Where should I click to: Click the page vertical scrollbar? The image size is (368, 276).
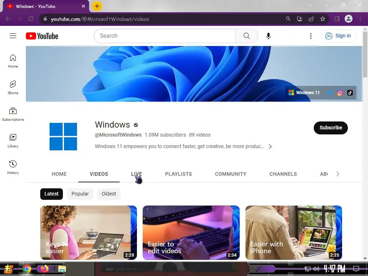coord(365,54)
